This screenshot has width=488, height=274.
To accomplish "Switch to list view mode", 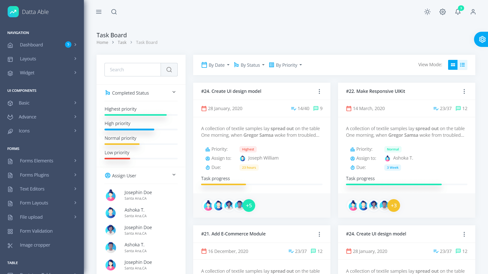I will (463, 65).
